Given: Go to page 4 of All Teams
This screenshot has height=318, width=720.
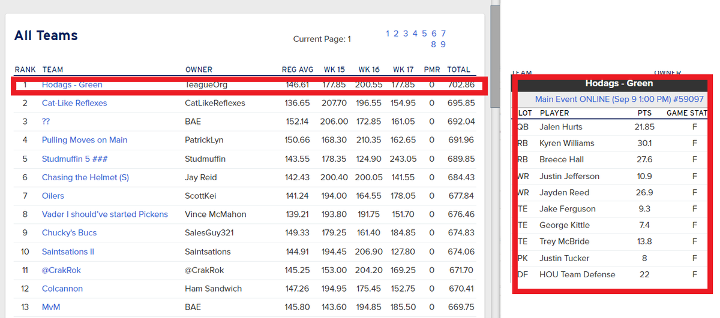Looking at the screenshot, I should [x=415, y=34].
